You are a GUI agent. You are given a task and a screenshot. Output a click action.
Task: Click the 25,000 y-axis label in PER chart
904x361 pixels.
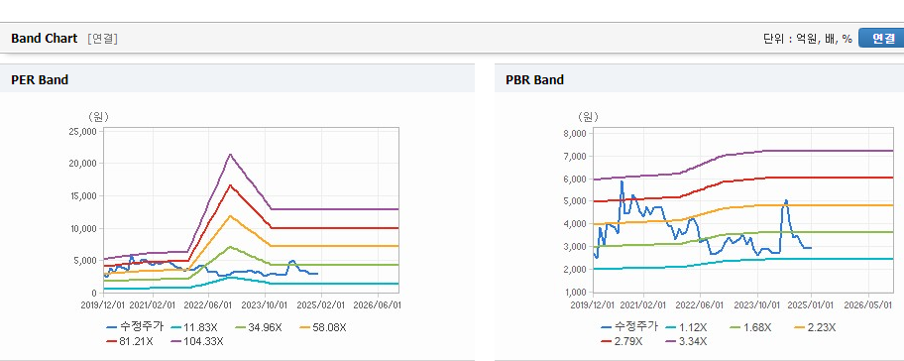[x=83, y=132]
